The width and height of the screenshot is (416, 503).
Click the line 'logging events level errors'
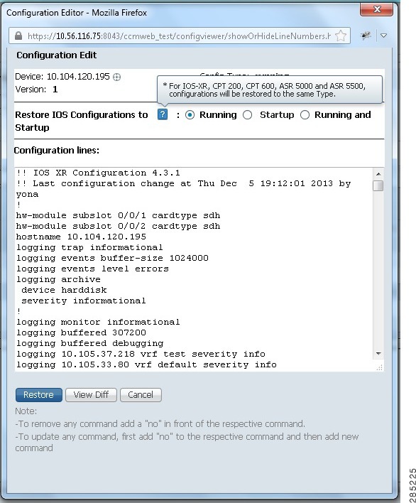click(x=92, y=269)
